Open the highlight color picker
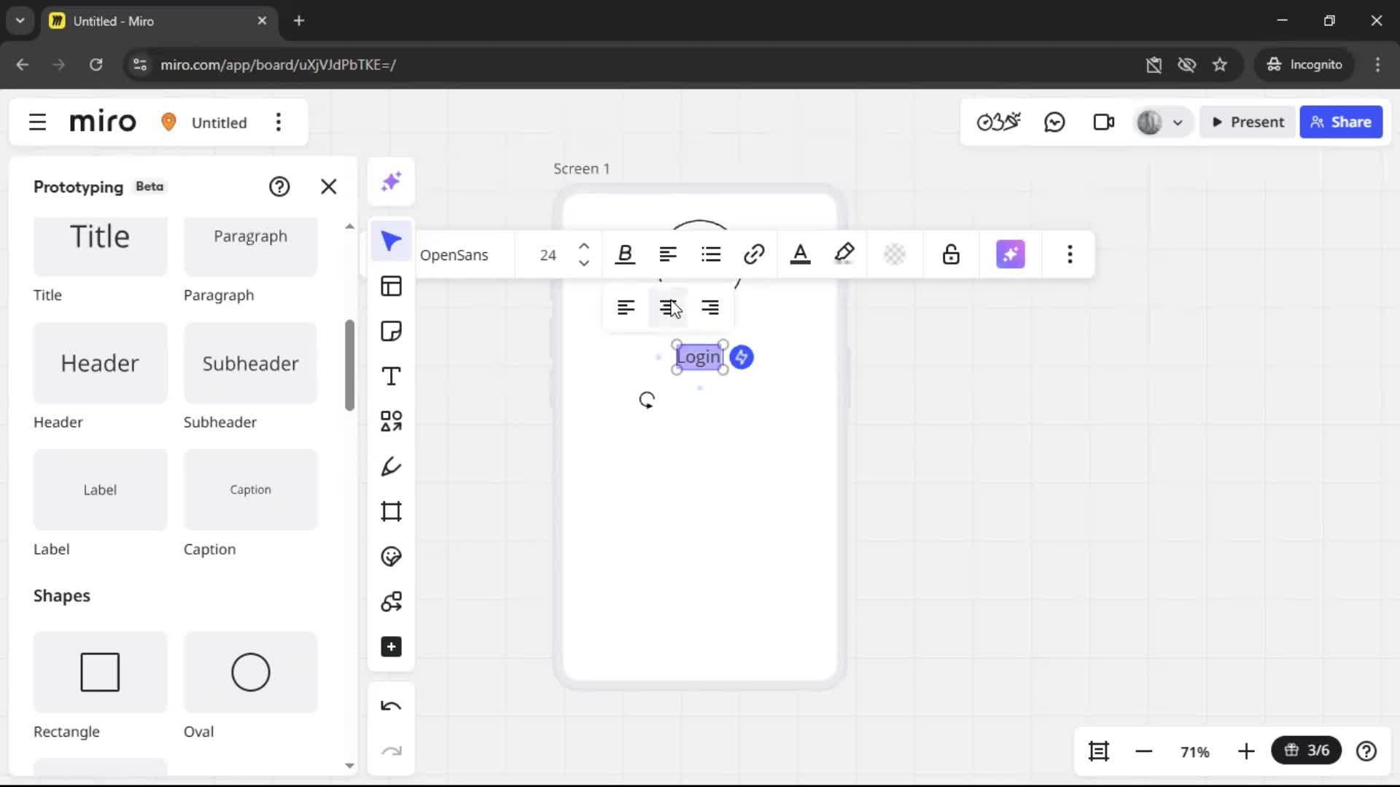 point(844,254)
